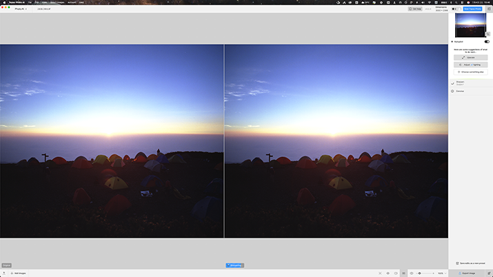Click the original image in left pane
Screen dimensions: 493x277
coord(112,141)
